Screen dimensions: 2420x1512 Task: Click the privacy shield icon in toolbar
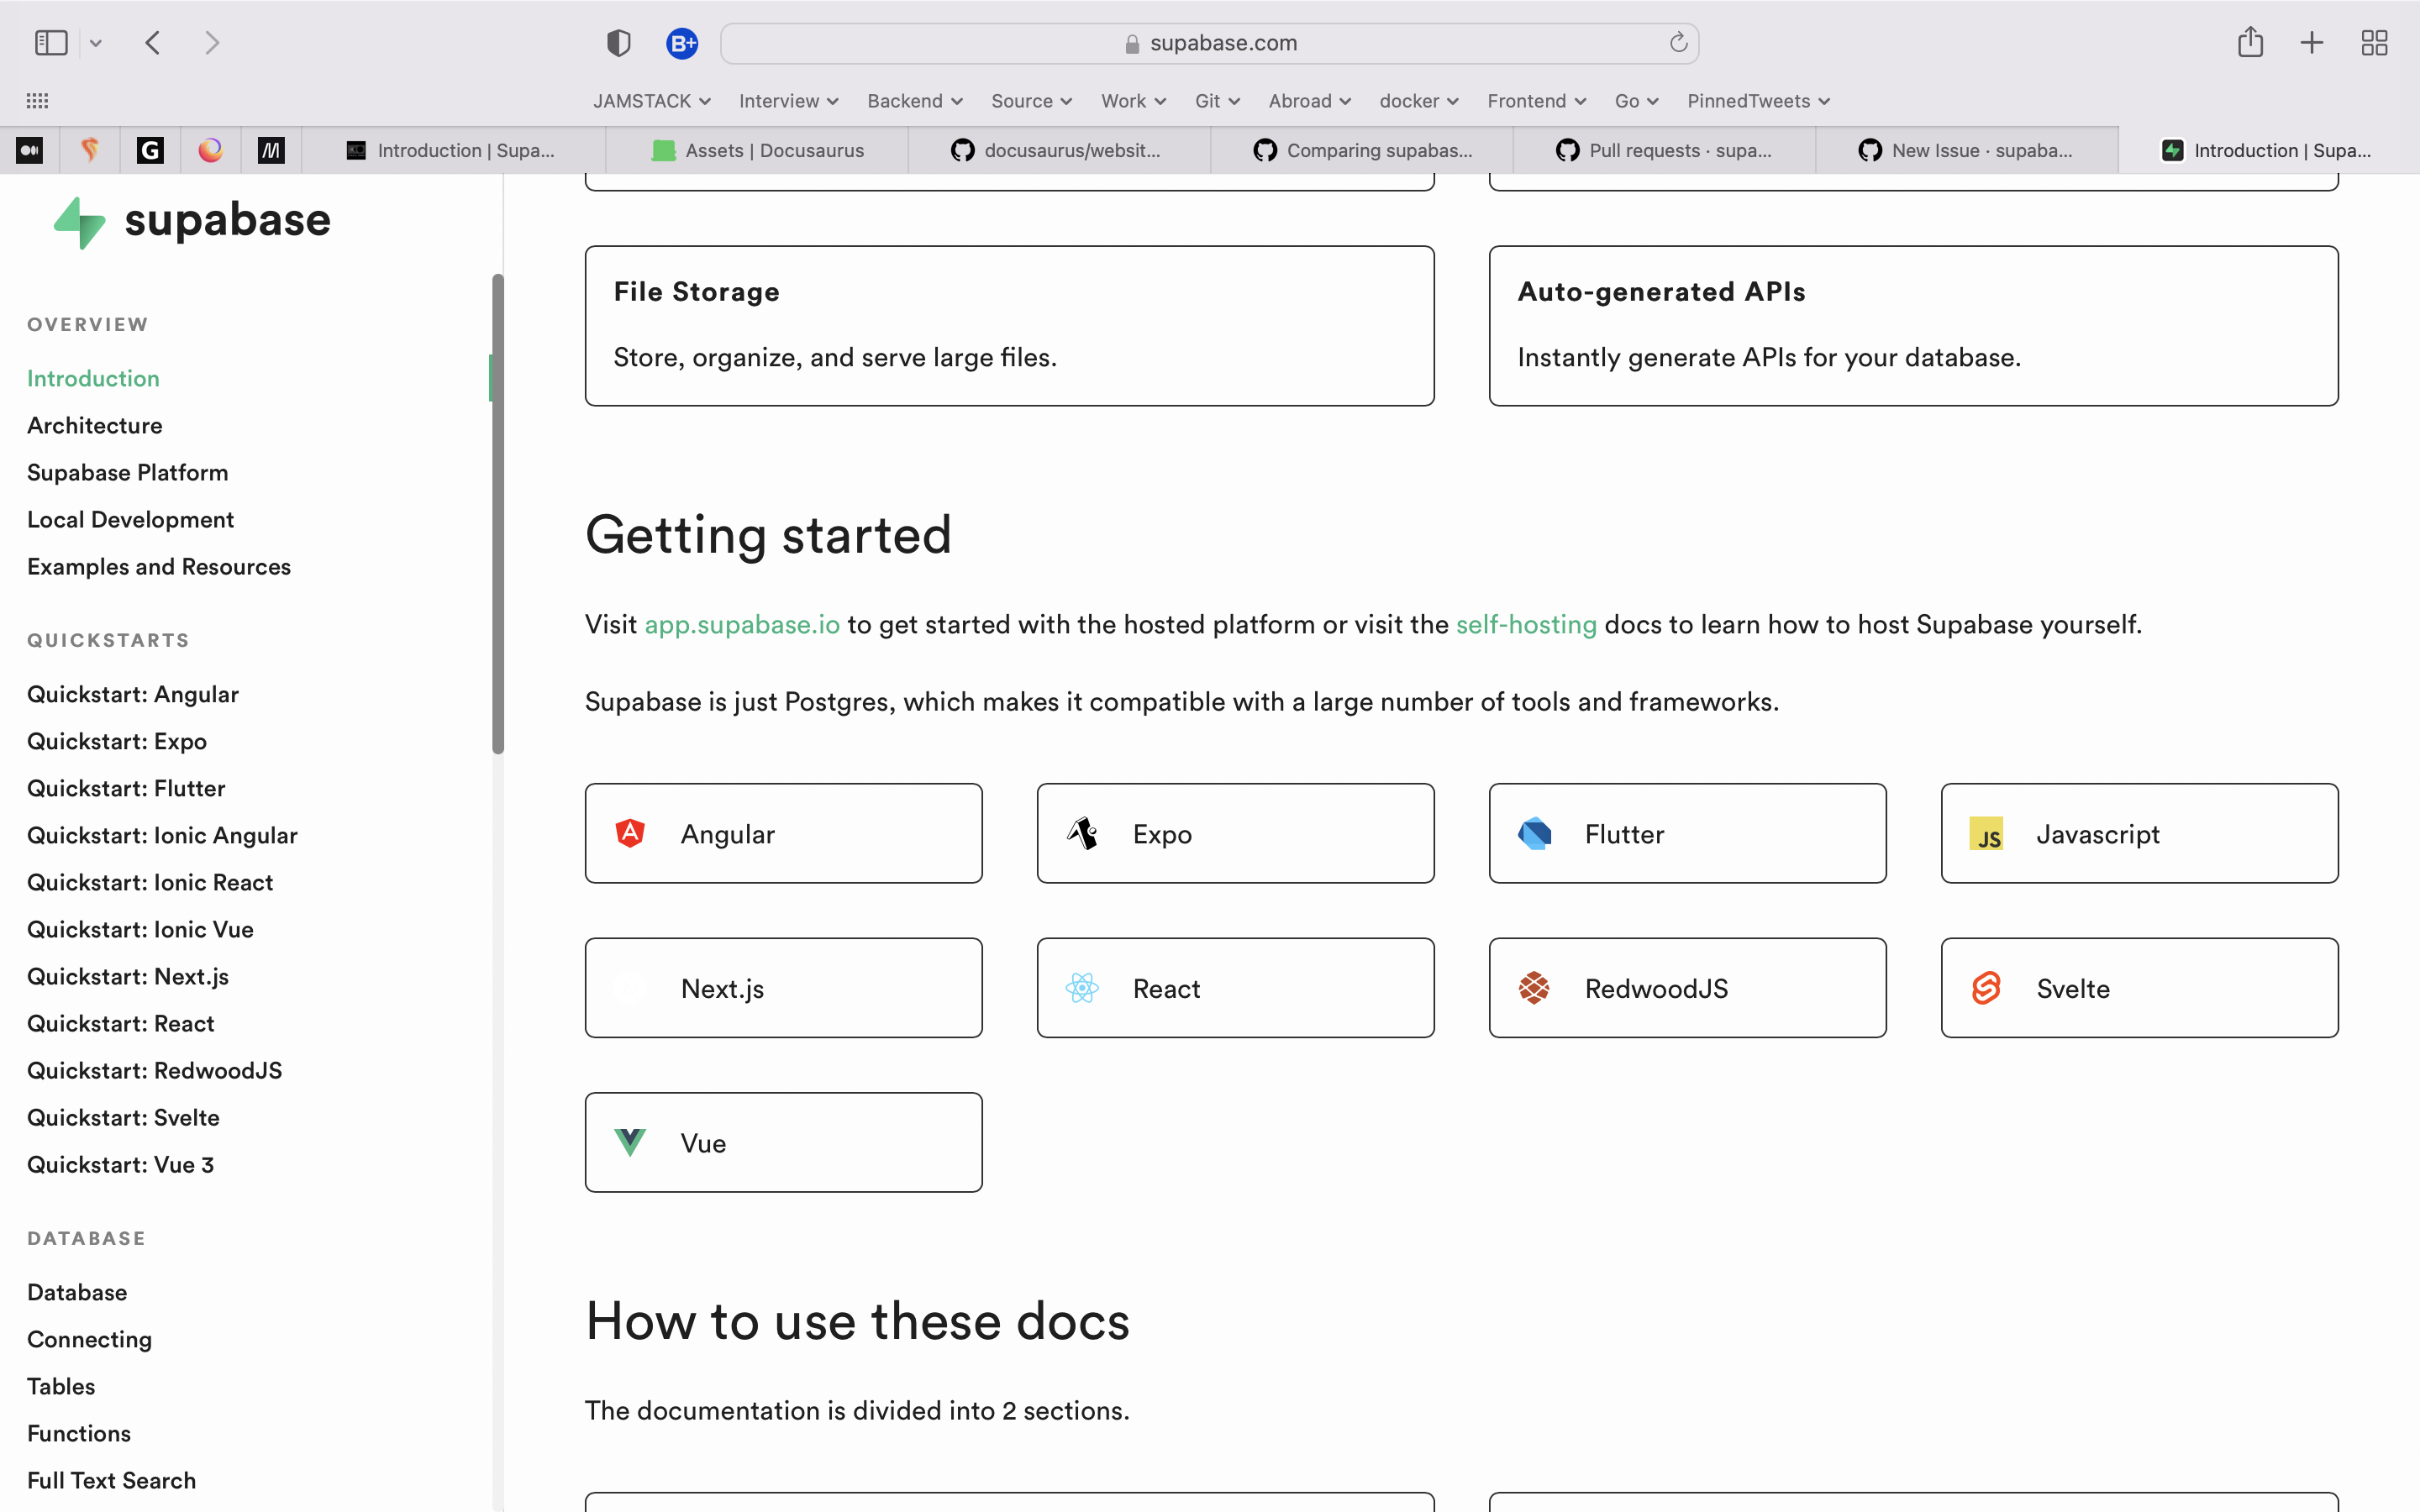coord(618,43)
